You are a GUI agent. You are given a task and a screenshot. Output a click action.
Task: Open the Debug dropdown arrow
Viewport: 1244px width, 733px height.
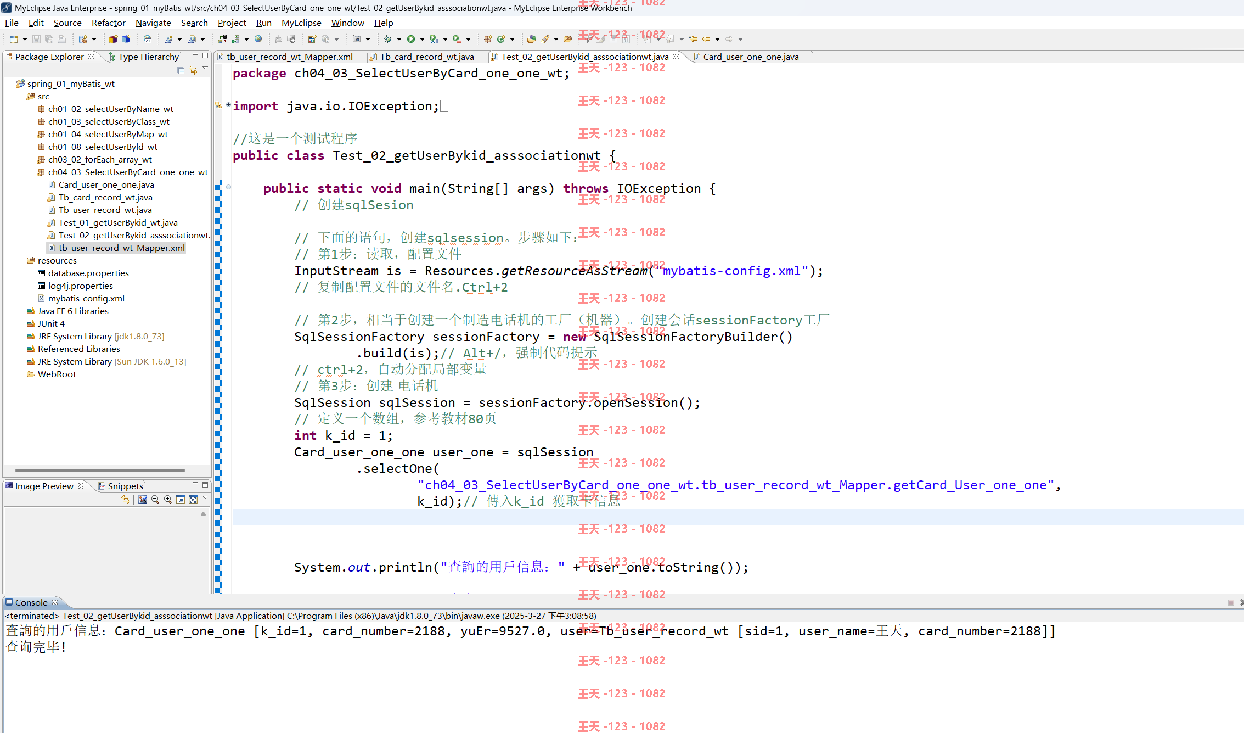pyautogui.click(x=399, y=39)
